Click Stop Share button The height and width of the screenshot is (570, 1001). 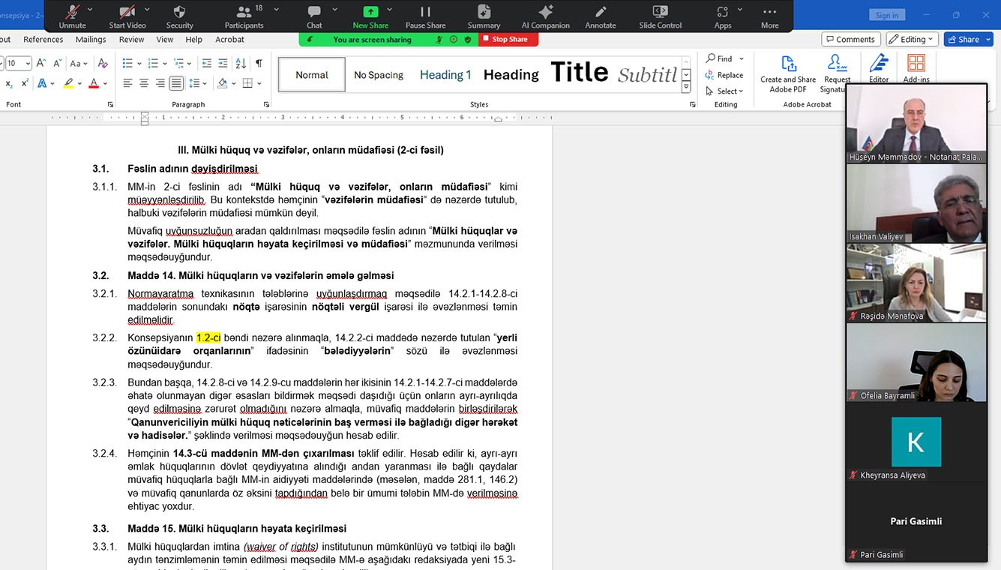[x=508, y=39]
